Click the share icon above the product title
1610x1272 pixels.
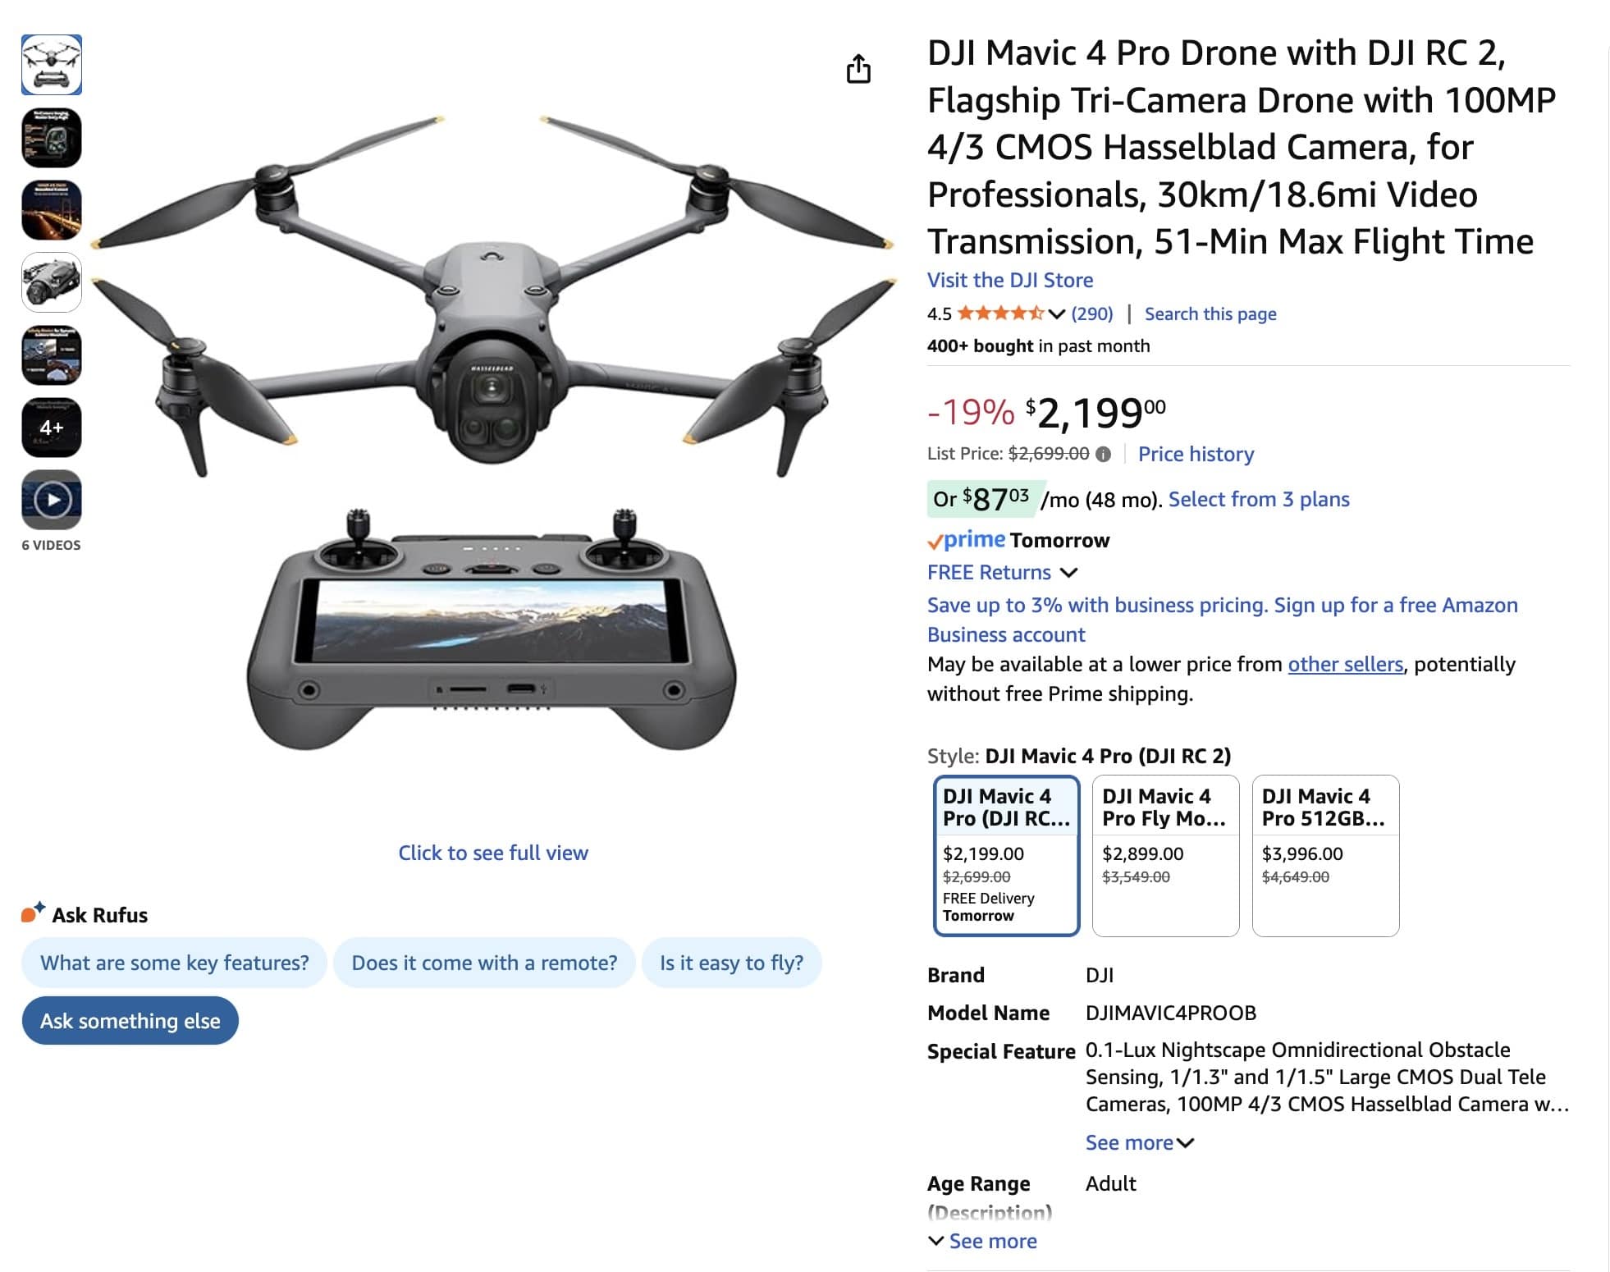[858, 70]
